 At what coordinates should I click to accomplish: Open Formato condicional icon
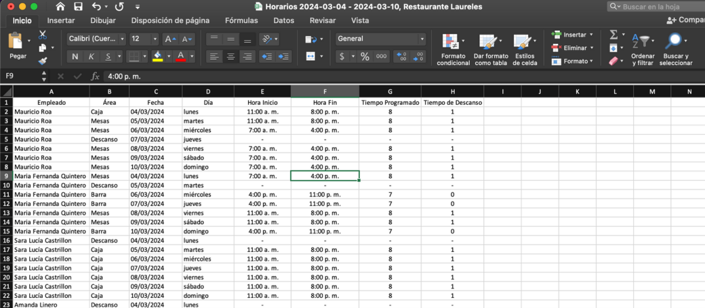[x=453, y=49]
